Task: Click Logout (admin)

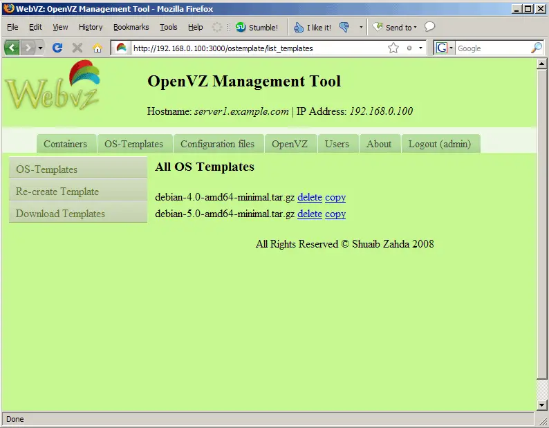Action: 440,144
